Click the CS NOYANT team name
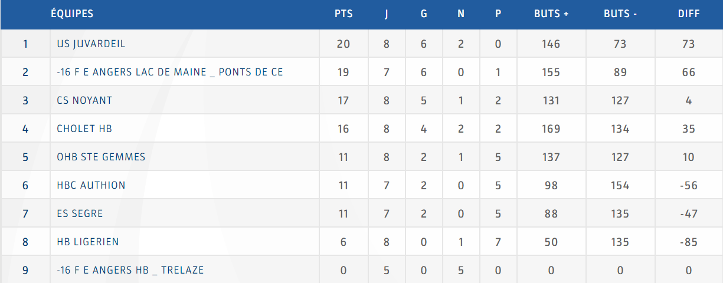Viewport: 723px width, 283px height. (x=84, y=101)
